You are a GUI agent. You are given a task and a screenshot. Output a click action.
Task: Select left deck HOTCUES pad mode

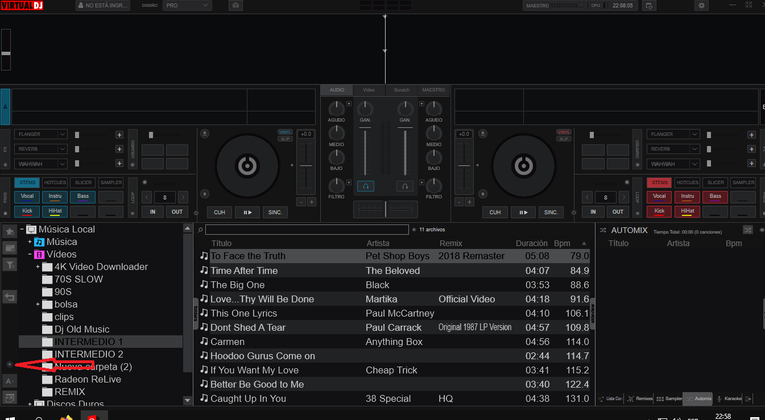coord(55,182)
